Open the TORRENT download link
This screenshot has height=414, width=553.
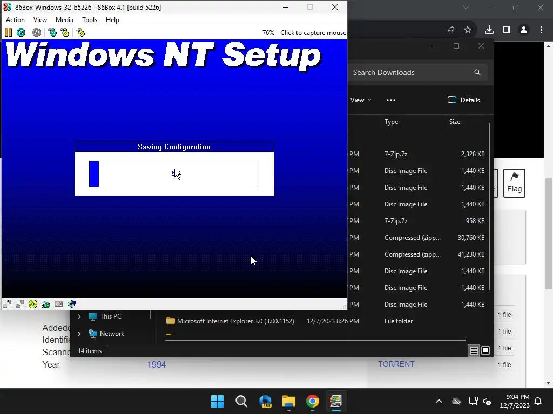click(x=396, y=364)
